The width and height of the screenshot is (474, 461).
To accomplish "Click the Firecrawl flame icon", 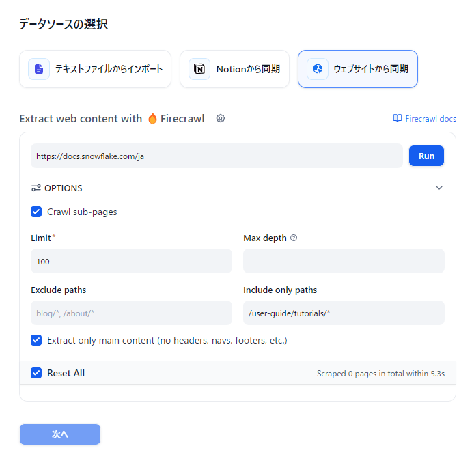I will point(153,119).
